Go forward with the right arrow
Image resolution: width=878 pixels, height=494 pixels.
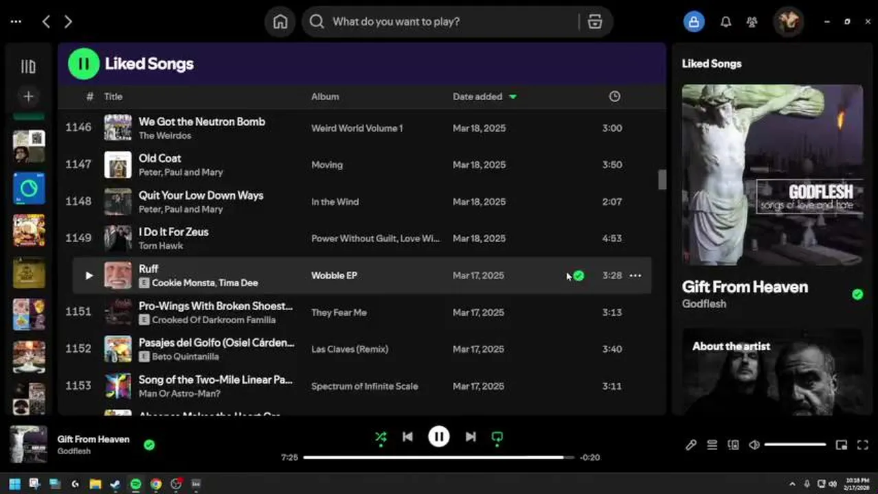point(68,21)
